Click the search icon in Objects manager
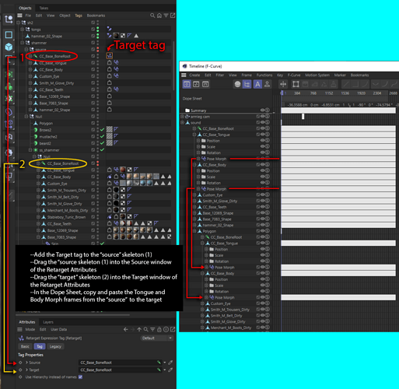The width and height of the screenshot is (399, 389). click(x=152, y=16)
